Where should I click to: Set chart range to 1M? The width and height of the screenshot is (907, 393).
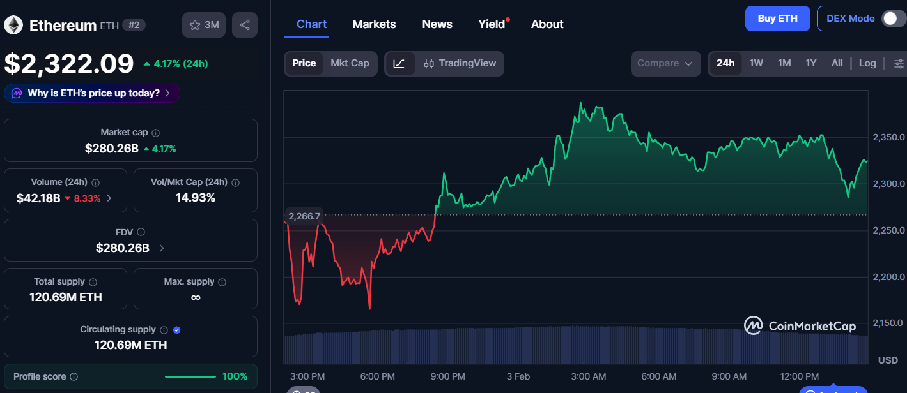pos(784,63)
